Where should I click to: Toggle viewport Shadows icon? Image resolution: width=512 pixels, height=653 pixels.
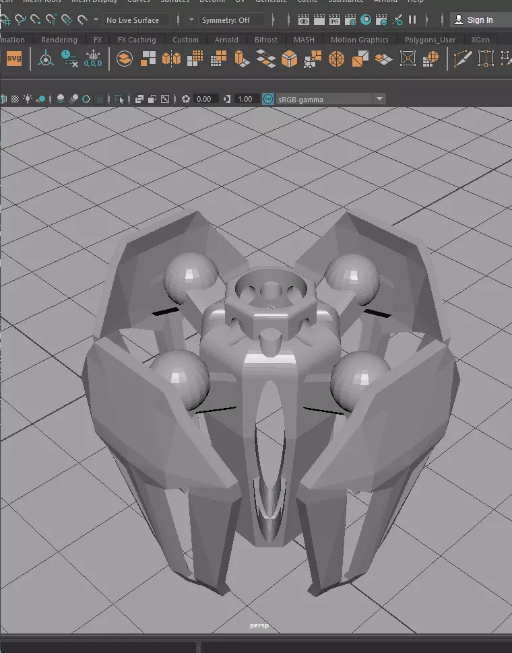41,99
